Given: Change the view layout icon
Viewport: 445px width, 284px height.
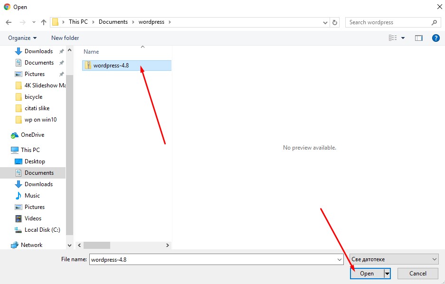Looking at the screenshot, I should pyautogui.click(x=393, y=38).
